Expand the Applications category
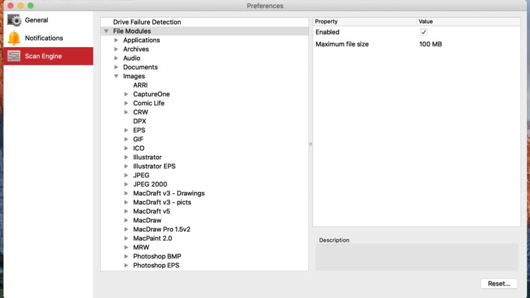The image size is (530, 298). tap(116, 40)
